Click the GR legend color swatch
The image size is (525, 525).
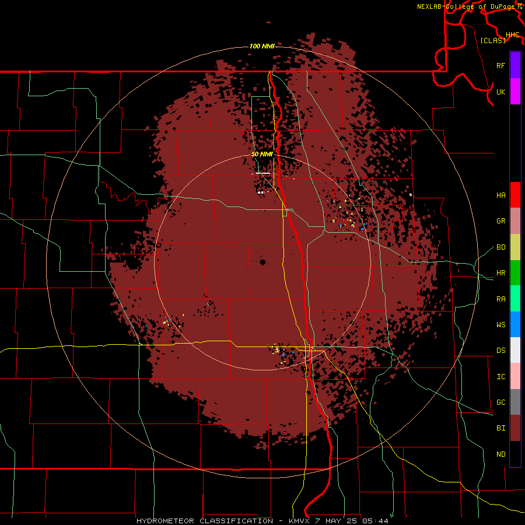(515, 221)
